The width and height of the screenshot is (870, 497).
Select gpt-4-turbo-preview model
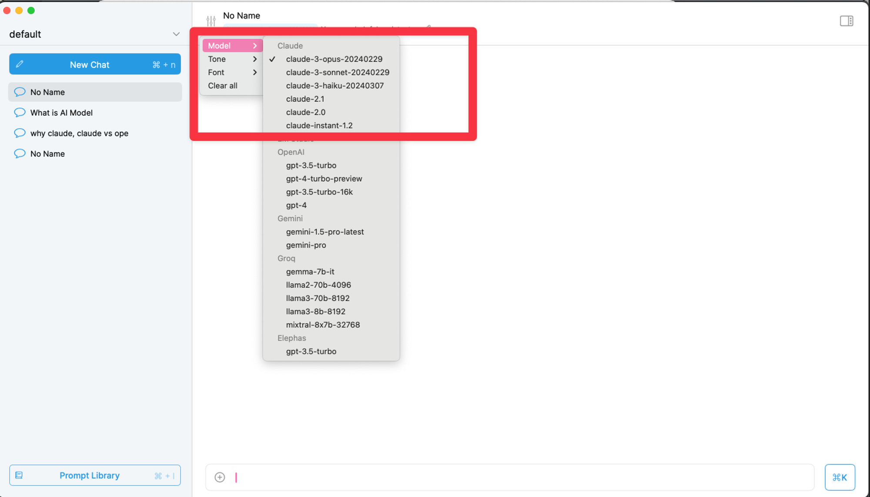point(323,178)
